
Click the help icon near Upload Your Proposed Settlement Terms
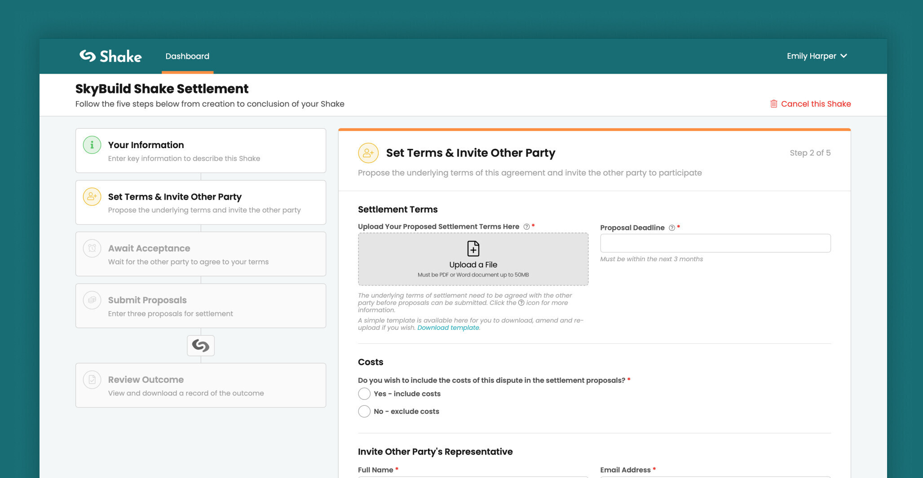click(x=526, y=227)
